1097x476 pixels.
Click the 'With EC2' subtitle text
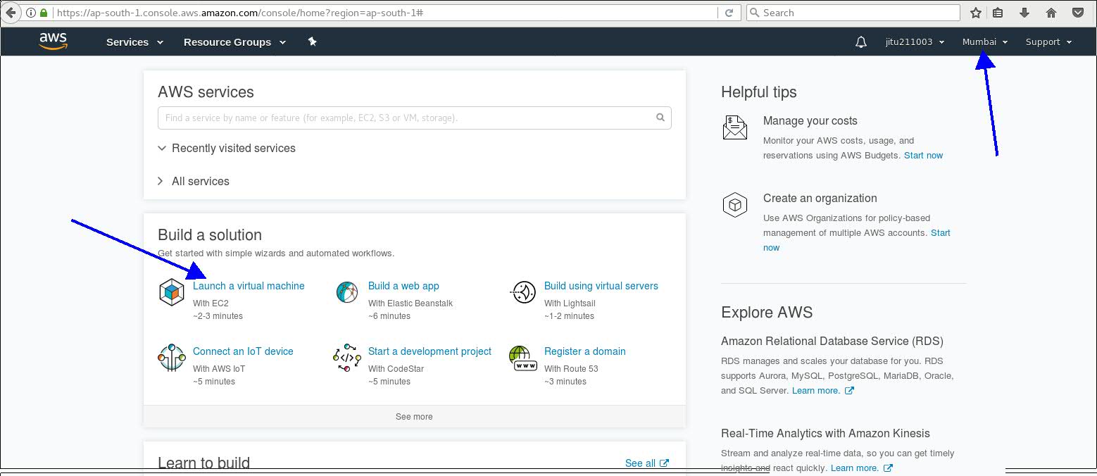point(211,303)
